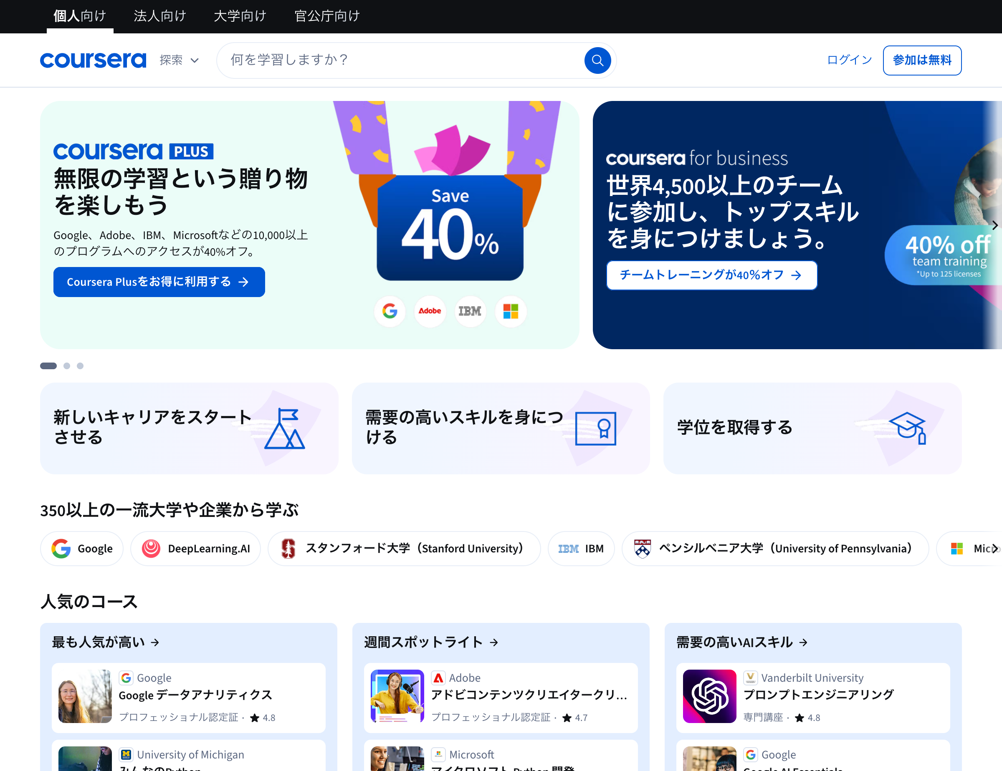Click the IBM logo in the promo banner
Image resolution: width=1002 pixels, height=771 pixels.
[469, 311]
